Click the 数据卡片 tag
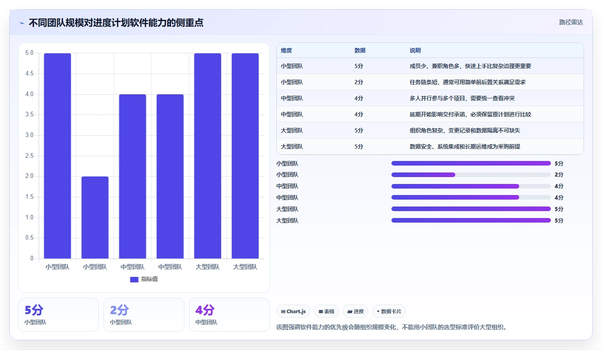Screen dimensions: 602x350 (x=389, y=311)
